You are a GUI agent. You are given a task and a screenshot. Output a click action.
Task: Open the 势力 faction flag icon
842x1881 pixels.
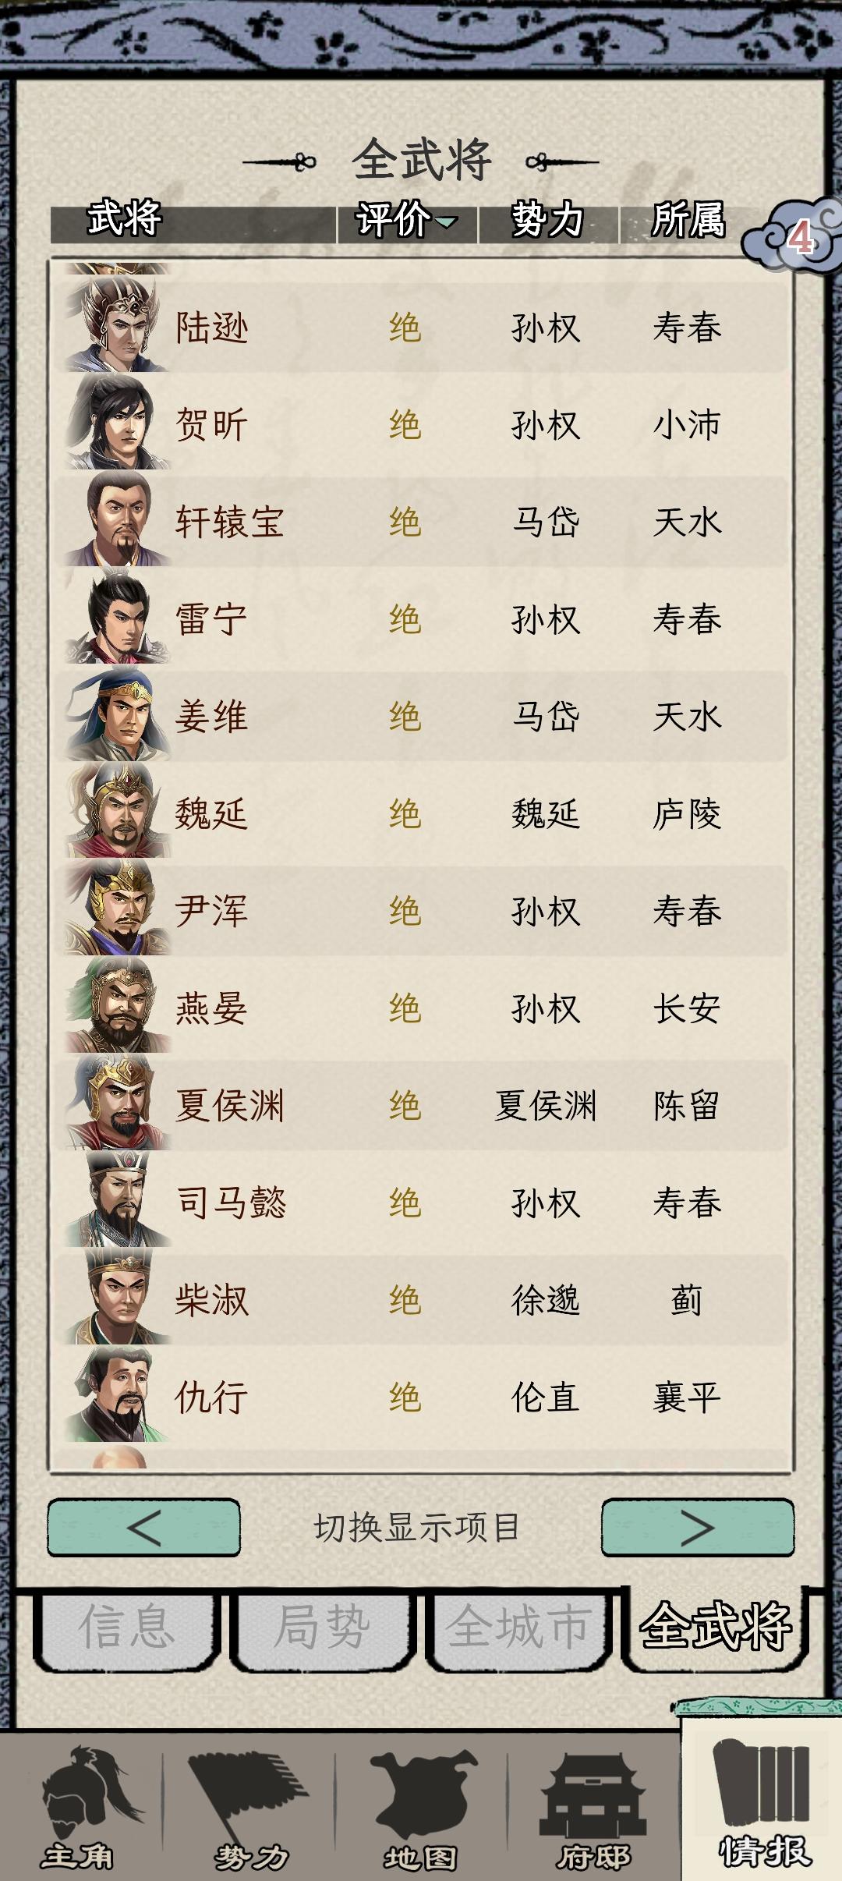point(251,1806)
